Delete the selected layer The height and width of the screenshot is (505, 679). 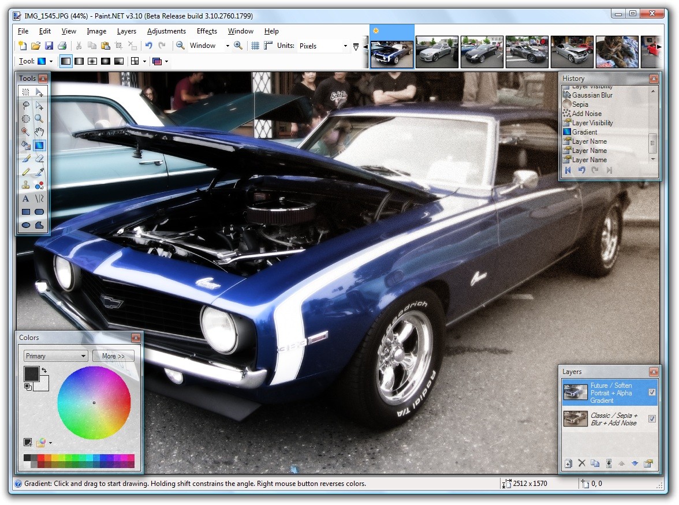coord(581,463)
